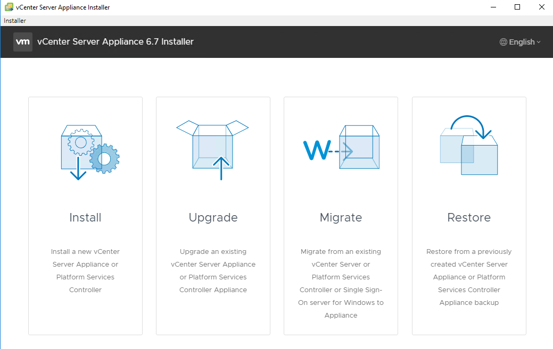The image size is (553, 349).
Task: Open the Installer menu
Action: point(15,21)
